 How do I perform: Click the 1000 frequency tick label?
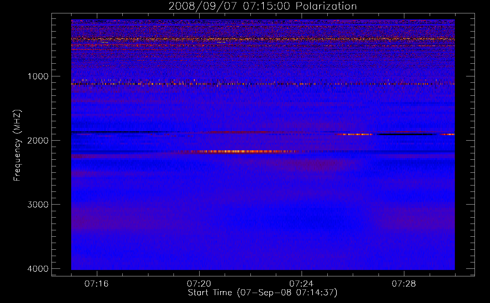pyautogui.click(x=38, y=76)
